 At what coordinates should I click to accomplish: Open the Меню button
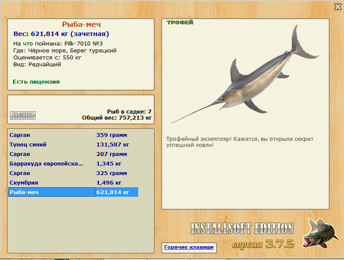[23, 115]
